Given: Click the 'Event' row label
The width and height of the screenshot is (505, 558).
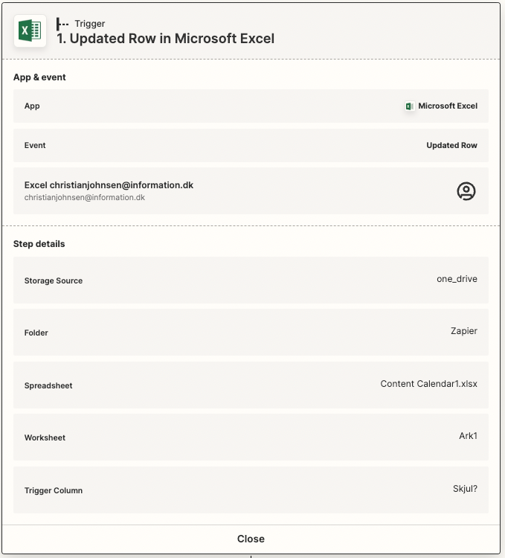Looking at the screenshot, I should (35, 145).
